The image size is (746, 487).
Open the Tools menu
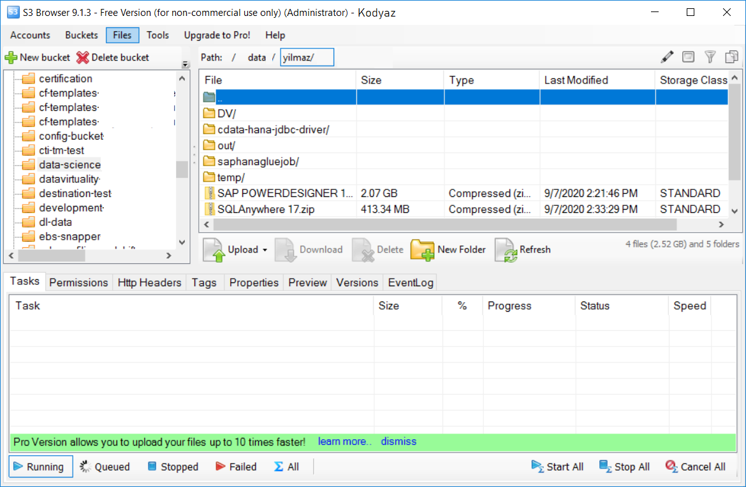(x=157, y=35)
